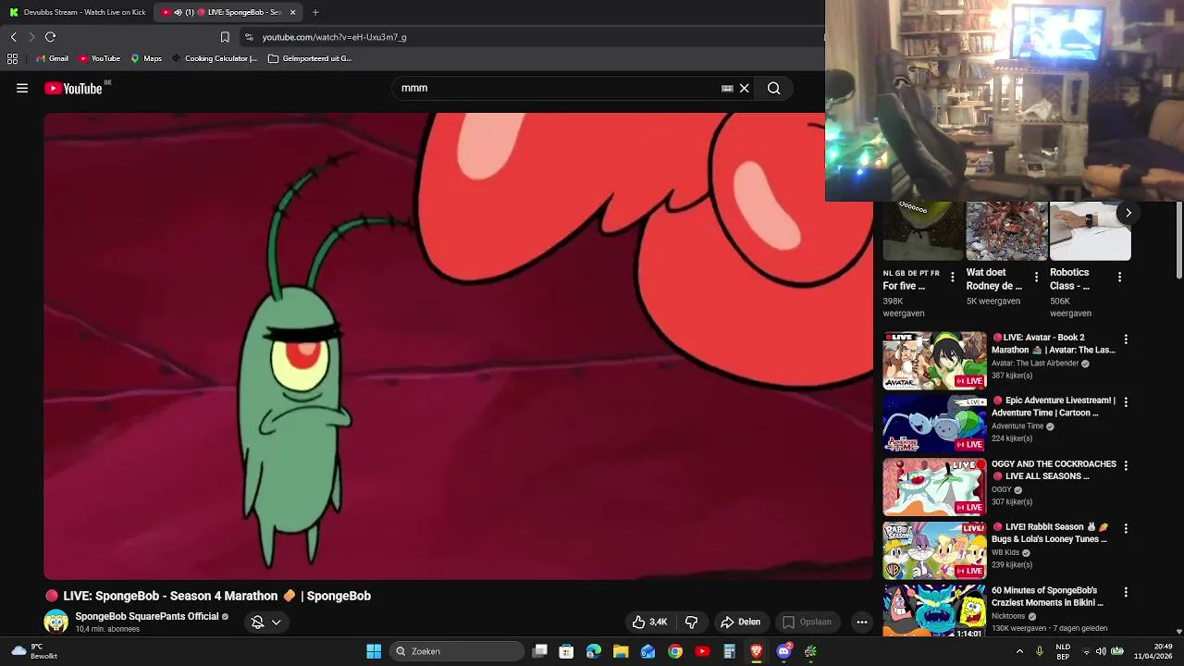Open options for Avatar Book 2 Marathon video
The image size is (1184, 666).
tap(1126, 339)
